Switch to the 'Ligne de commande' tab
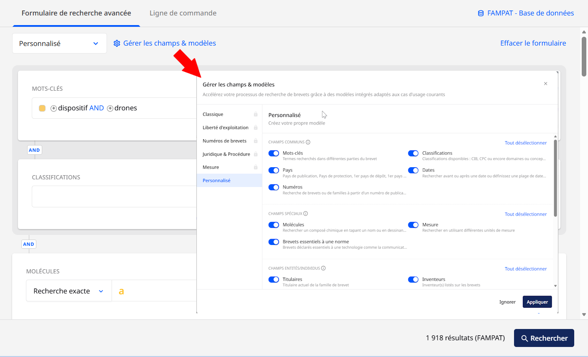 (183, 13)
